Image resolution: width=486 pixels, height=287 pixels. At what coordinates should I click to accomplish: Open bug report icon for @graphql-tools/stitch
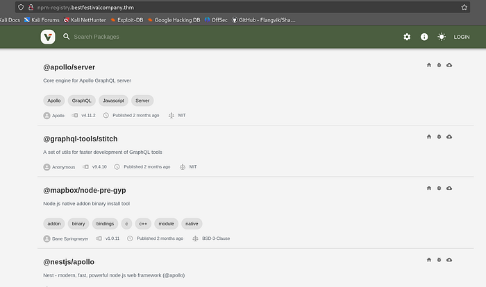pyautogui.click(x=439, y=137)
